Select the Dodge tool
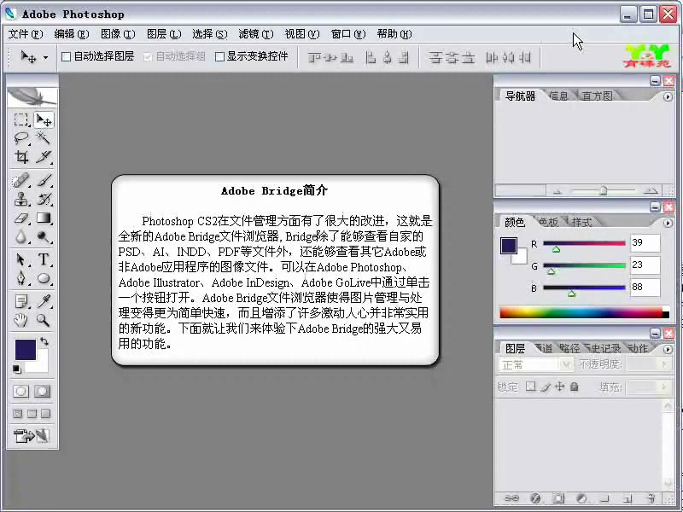This screenshot has width=683, height=512. tap(44, 237)
